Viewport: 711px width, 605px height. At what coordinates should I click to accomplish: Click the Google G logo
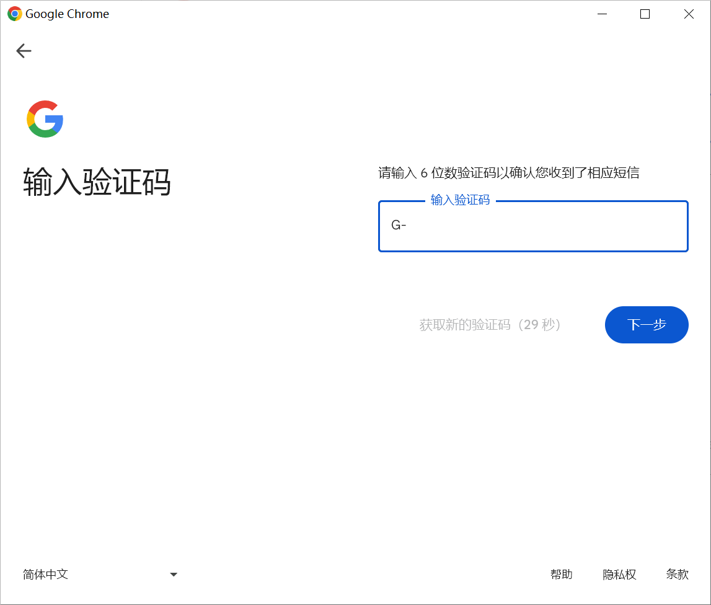[x=45, y=119]
